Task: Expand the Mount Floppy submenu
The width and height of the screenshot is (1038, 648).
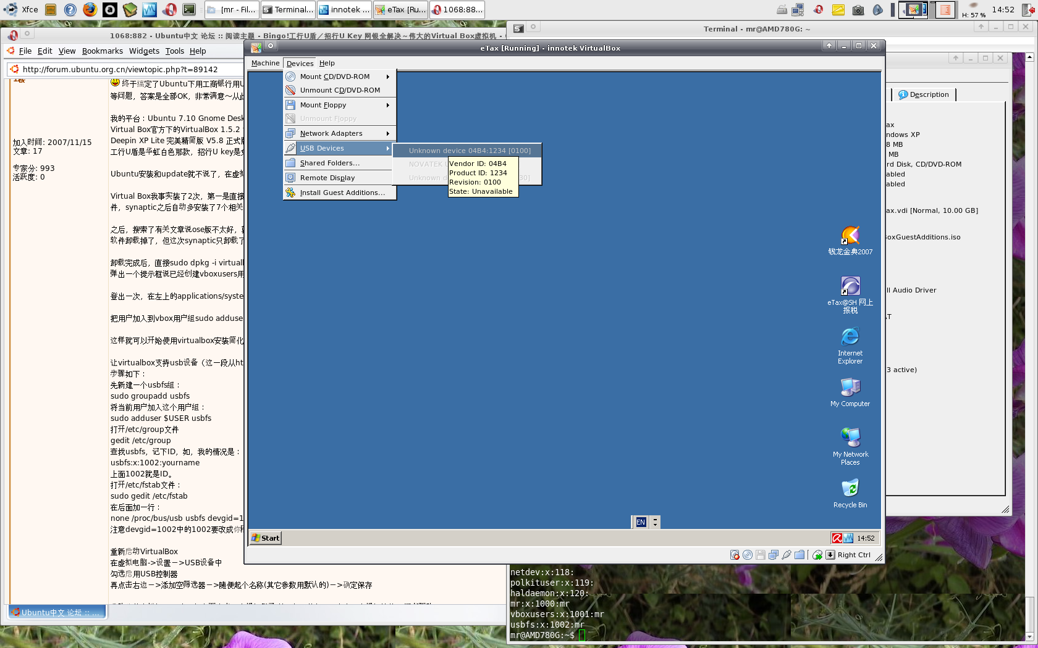Action: point(339,105)
